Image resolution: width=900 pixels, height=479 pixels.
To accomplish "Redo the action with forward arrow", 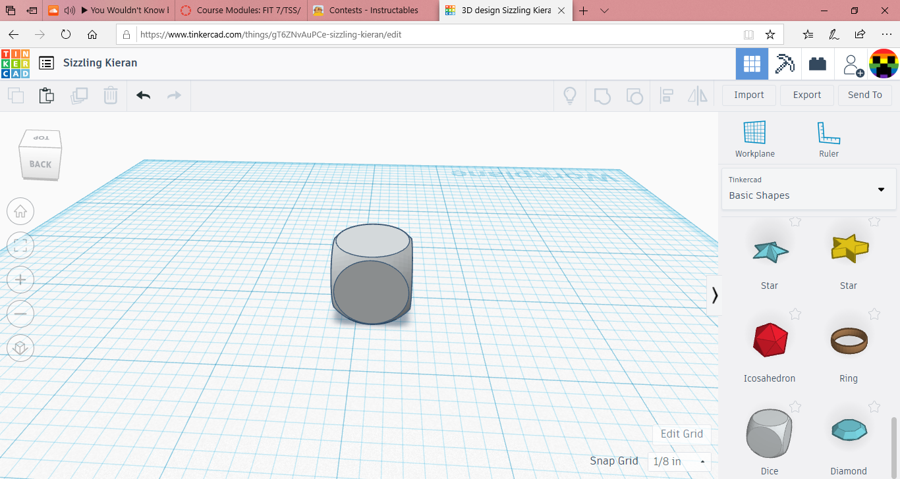I will click(174, 95).
